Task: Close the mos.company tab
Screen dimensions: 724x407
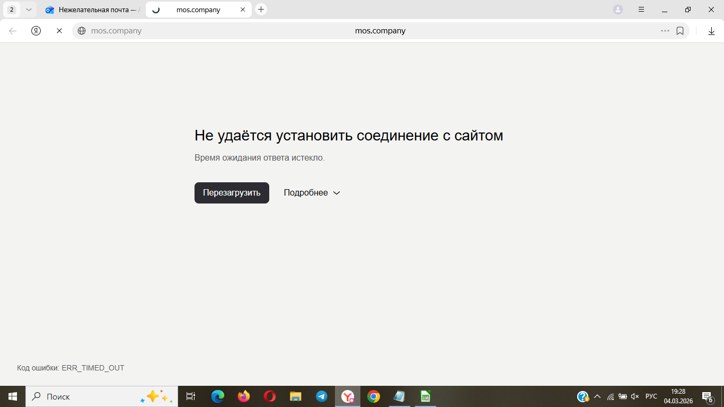Action: [243, 10]
